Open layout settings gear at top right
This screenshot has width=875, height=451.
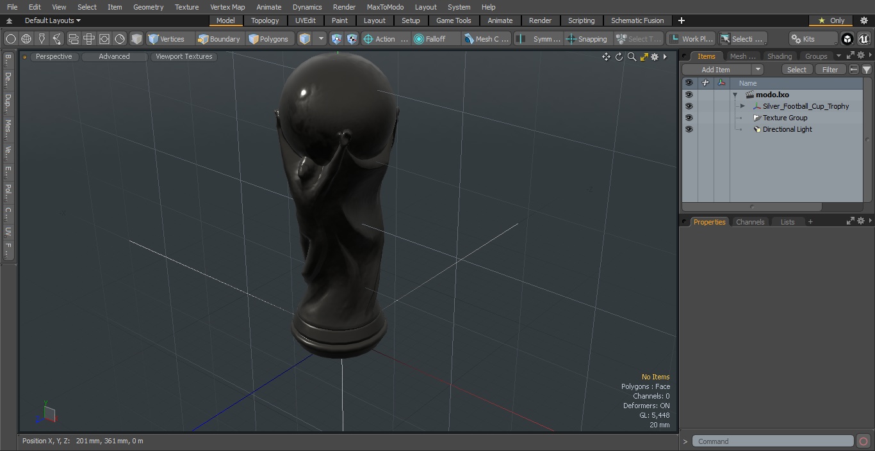(863, 20)
